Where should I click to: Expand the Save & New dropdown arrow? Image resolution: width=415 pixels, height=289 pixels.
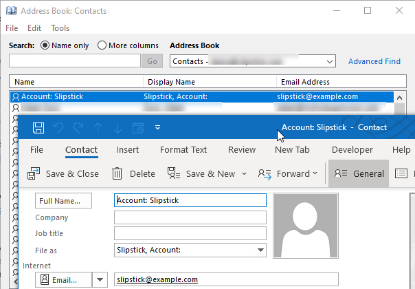pyautogui.click(x=244, y=174)
